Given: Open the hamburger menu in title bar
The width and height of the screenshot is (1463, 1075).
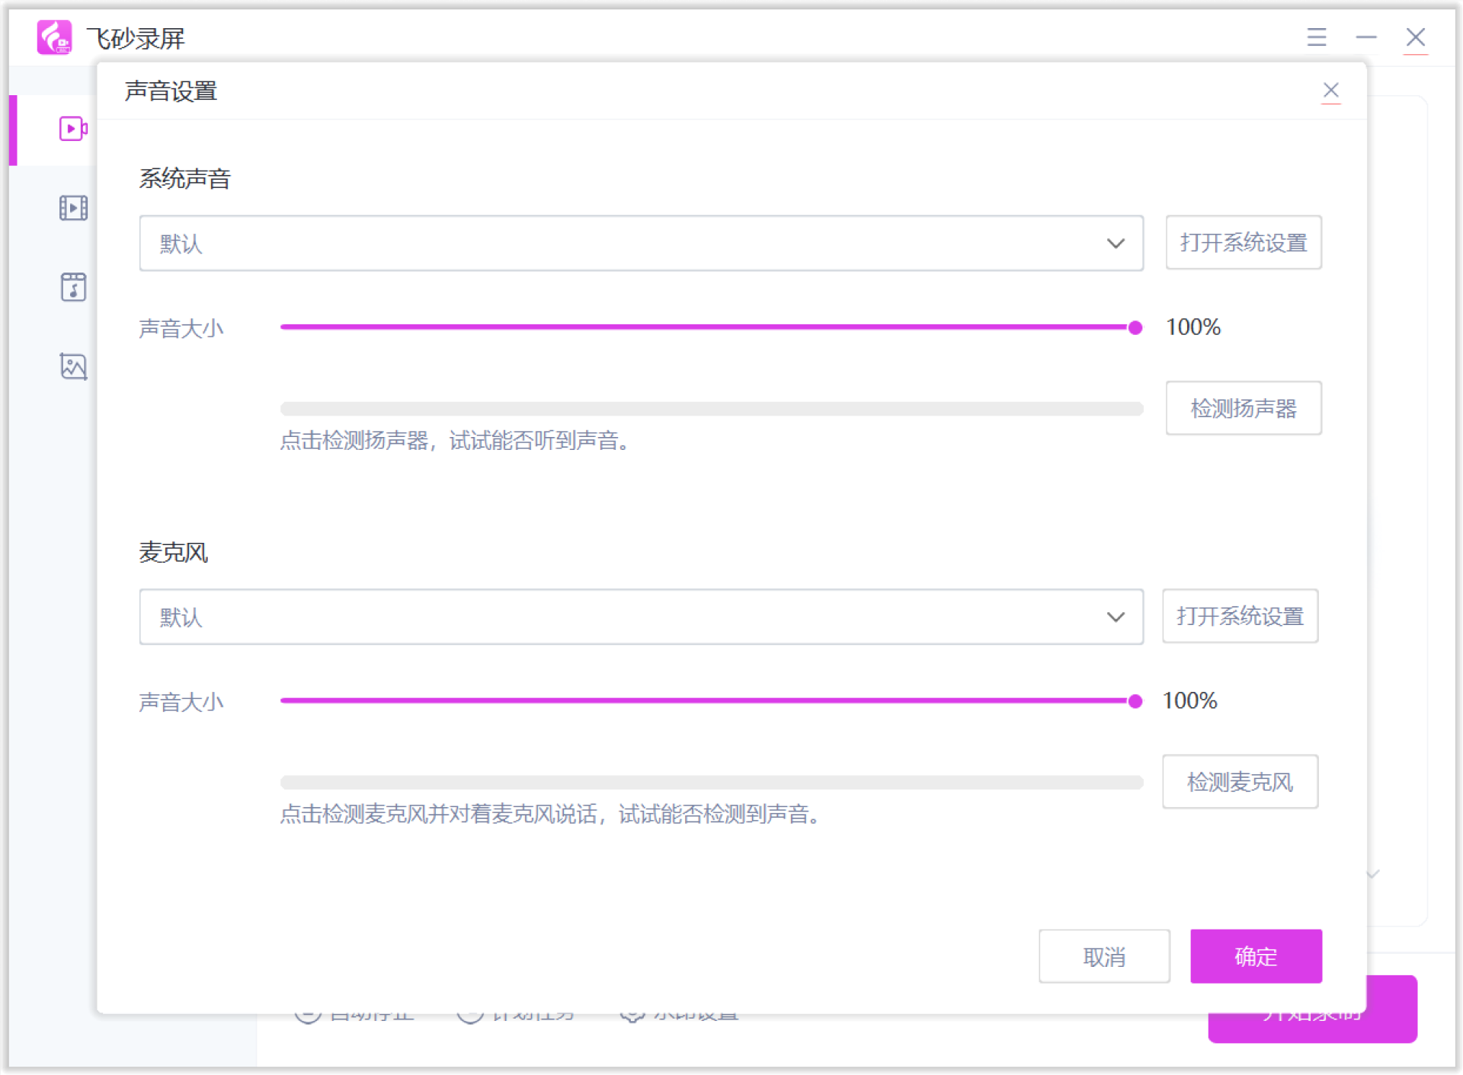Looking at the screenshot, I should (1317, 37).
